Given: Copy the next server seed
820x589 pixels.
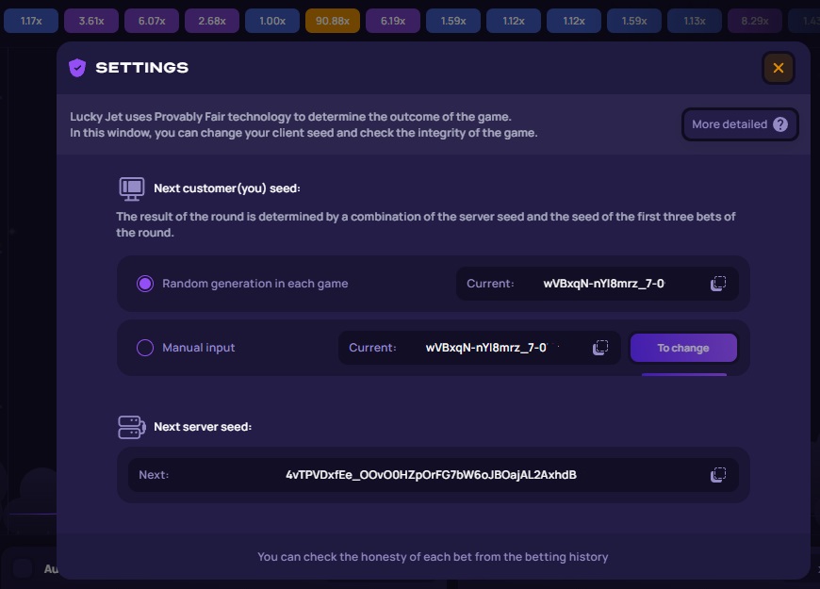Looking at the screenshot, I should 717,475.
